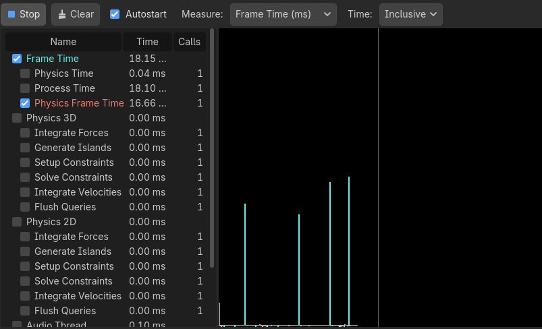This screenshot has height=329, width=542.
Task: Click the Stop profiling button
Action: [24, 14]
